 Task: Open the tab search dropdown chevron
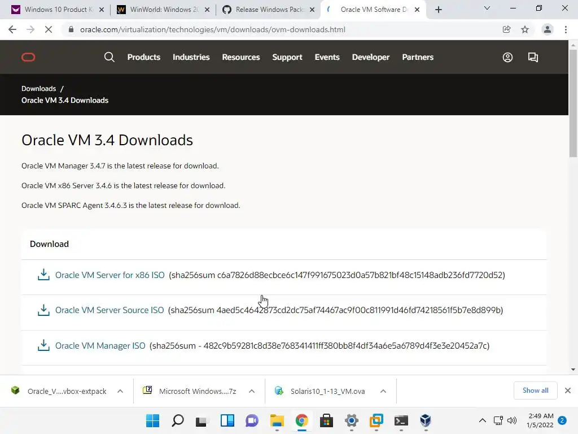coord(487,8)
